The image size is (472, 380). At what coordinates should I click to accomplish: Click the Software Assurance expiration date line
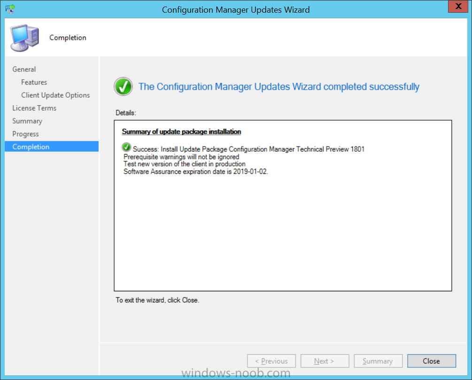[x=196, y=171]
